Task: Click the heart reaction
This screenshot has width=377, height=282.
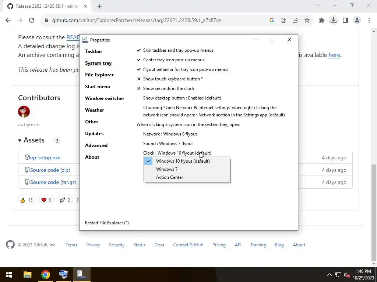Action: point(47,200)
